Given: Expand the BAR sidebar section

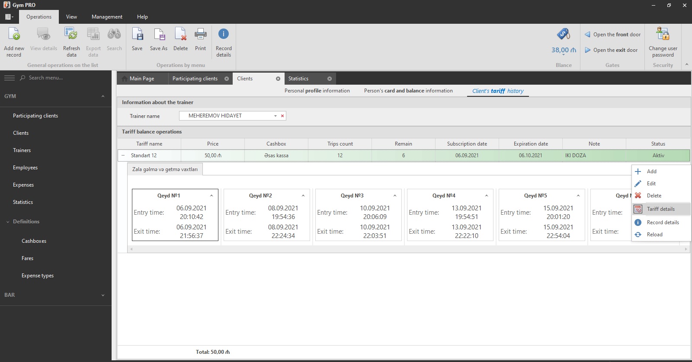Looking at the screenshot, I should coord(103,295).
